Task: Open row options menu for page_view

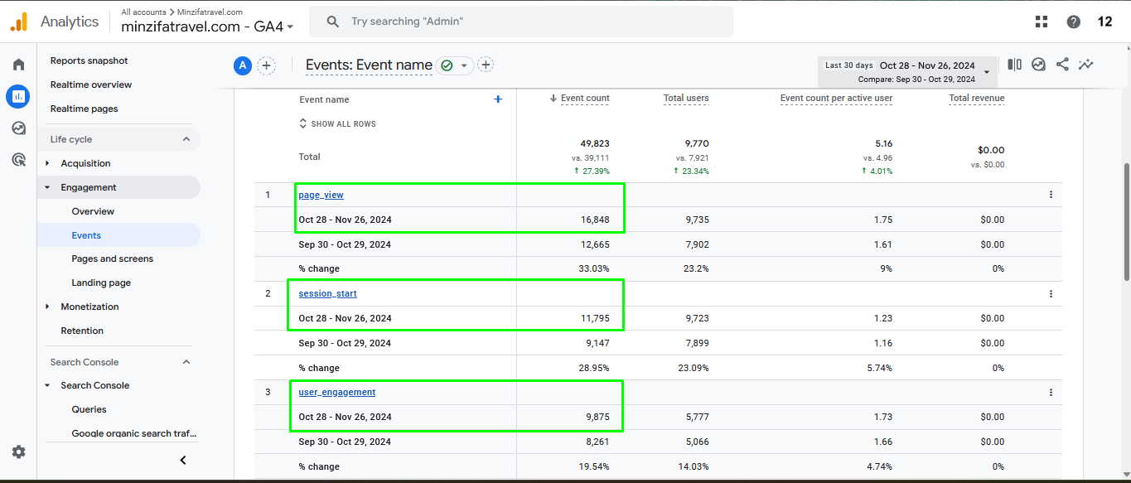Action: tap(1051, 194)
